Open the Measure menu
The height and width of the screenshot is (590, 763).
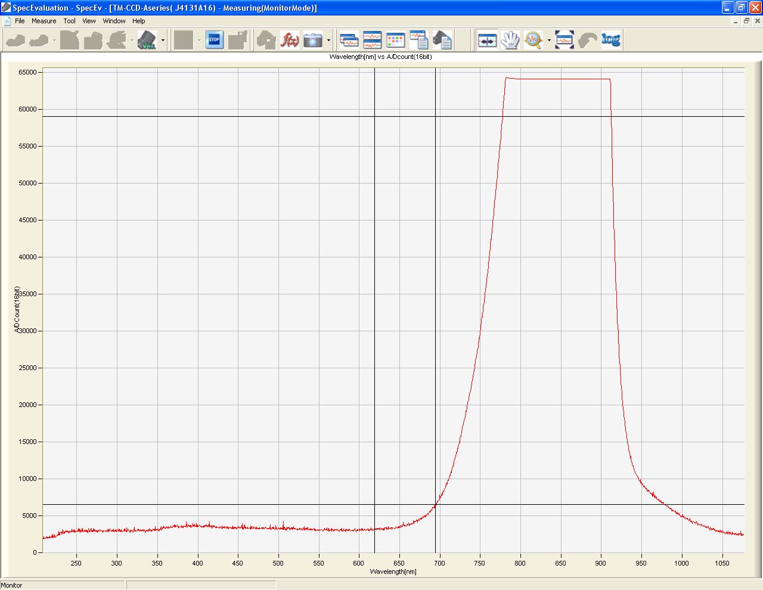coord(44,21)
